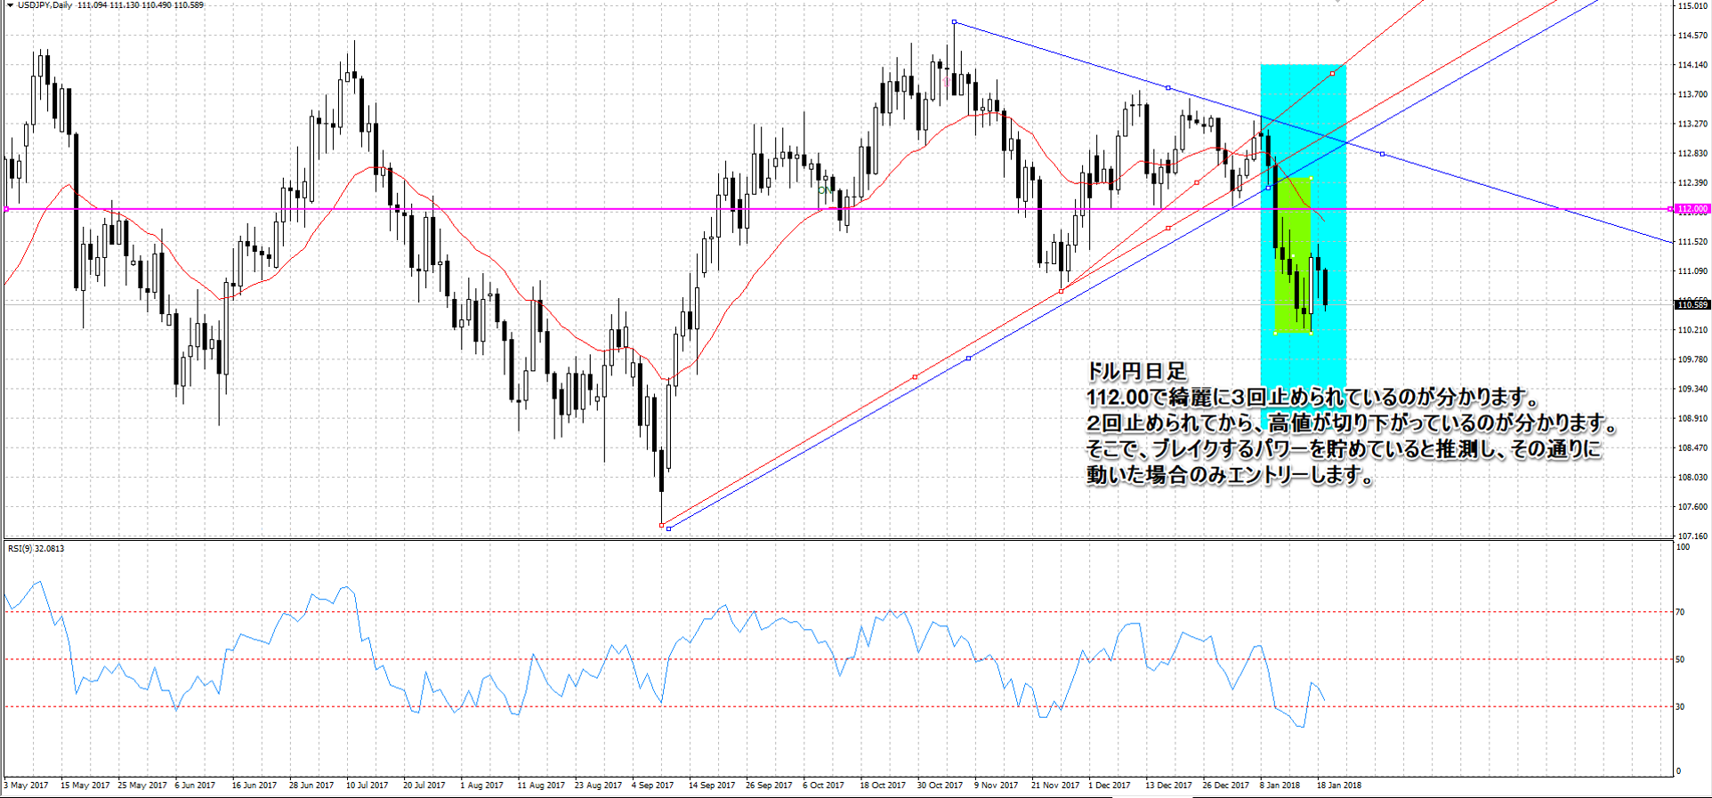Click the green ON marker near October candles
Viewport: 1712px width, 798px height.
point(825,189)
